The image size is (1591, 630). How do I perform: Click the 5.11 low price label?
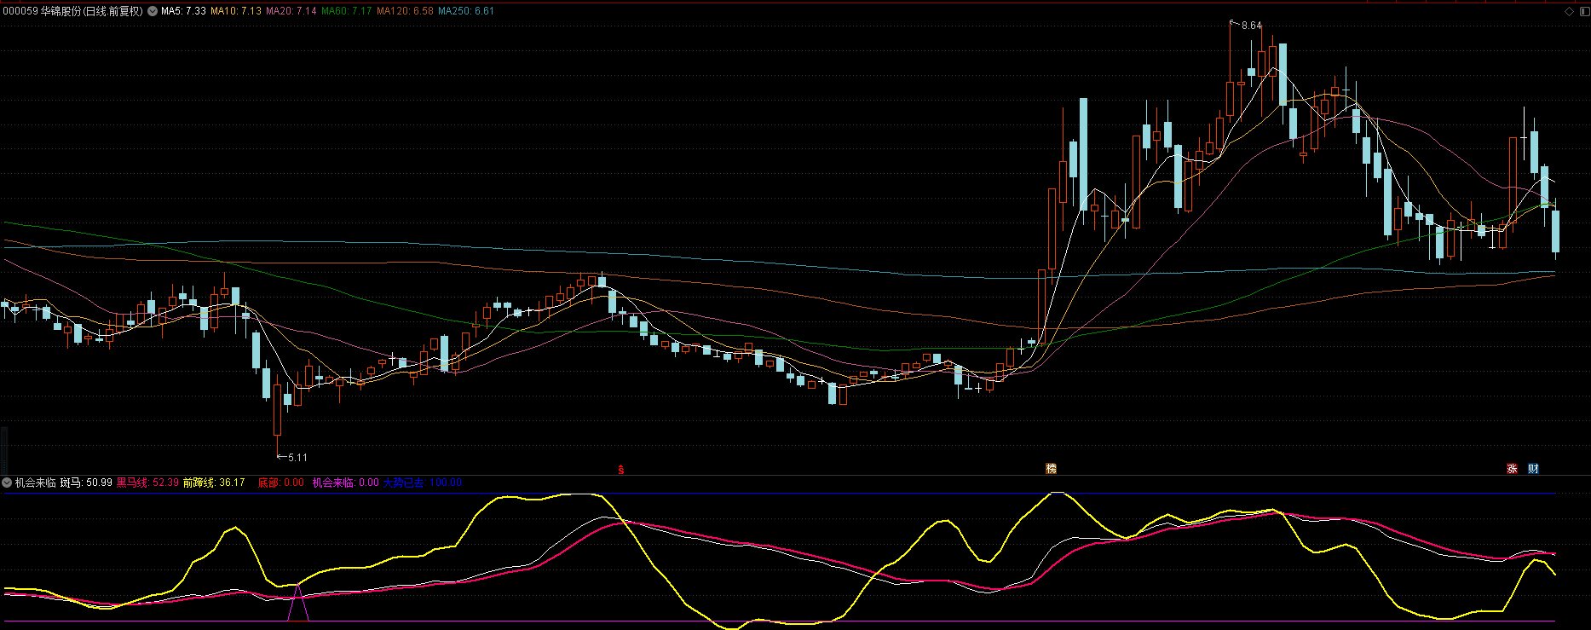pyautogui.click(x=297, y=458)
